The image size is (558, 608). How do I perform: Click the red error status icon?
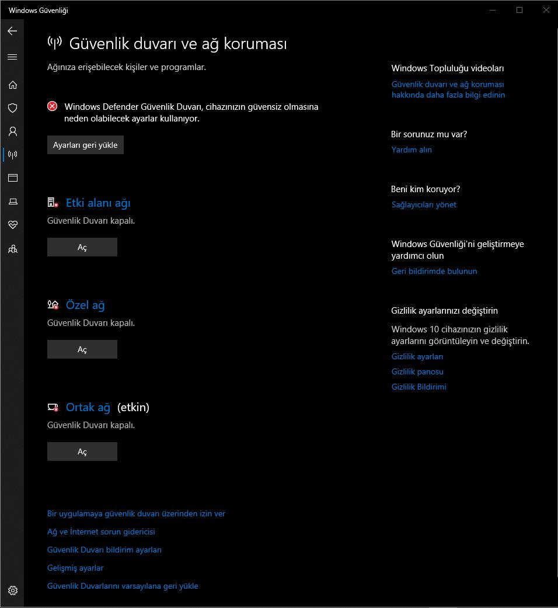point(53,106)
